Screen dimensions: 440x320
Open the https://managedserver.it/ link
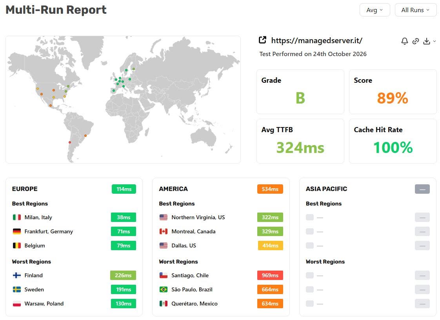point(316,40)
